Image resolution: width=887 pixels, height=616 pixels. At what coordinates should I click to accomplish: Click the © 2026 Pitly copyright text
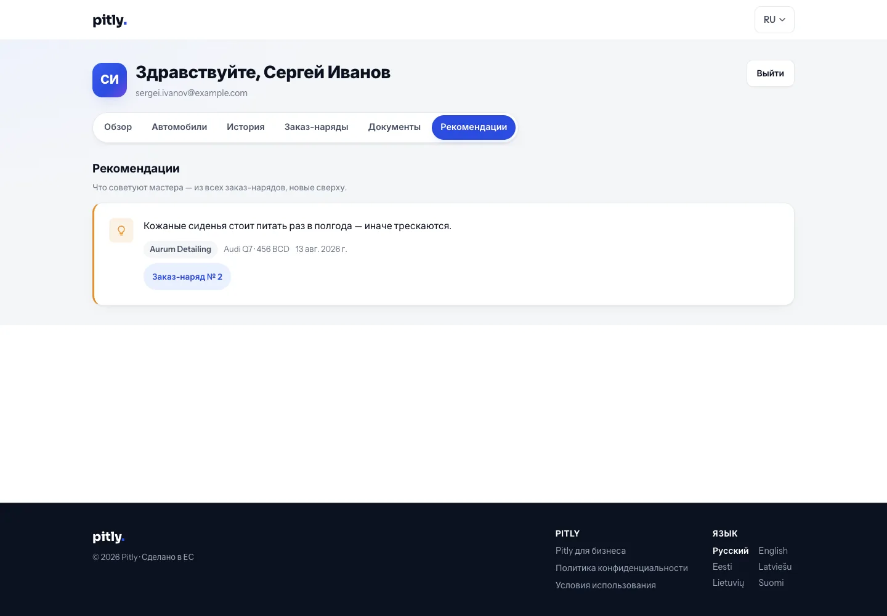click(x=143, y=557)
